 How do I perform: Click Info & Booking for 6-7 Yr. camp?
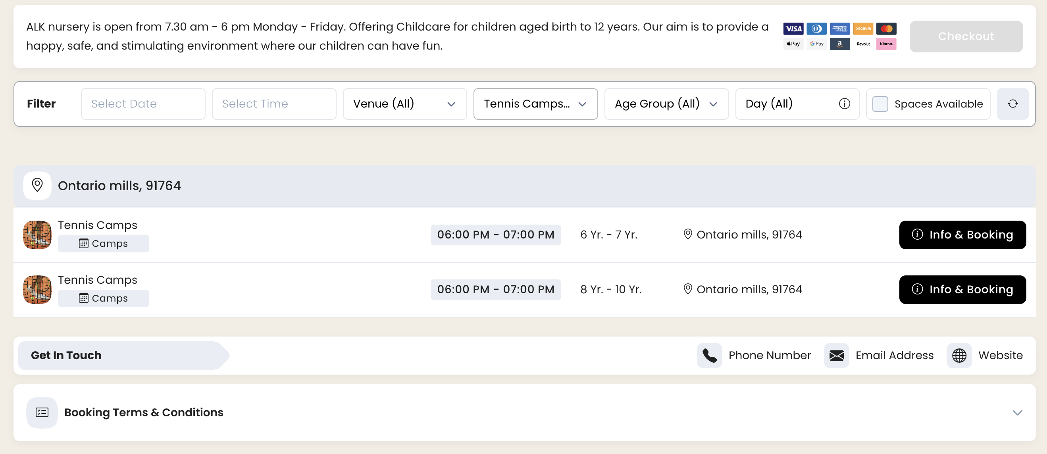962,235
